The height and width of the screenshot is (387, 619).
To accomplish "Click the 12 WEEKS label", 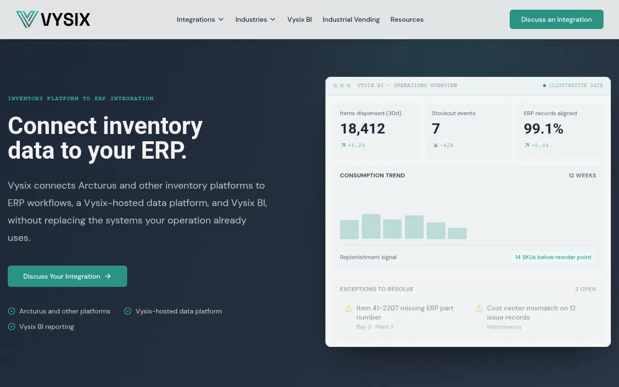I will pyautogui.click(x=582, y=176).
